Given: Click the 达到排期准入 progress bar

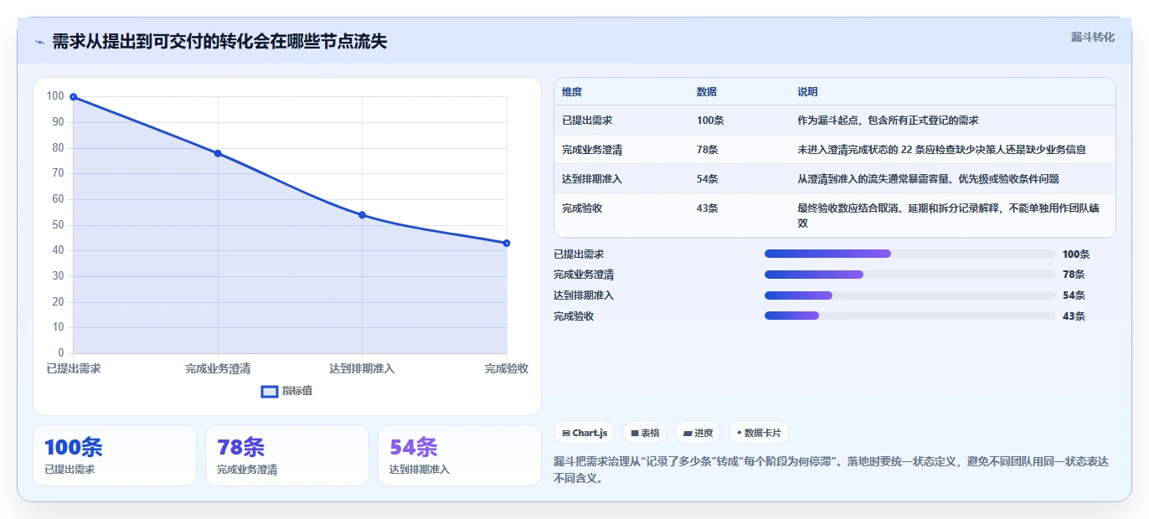Looking at the screenshot, I should [909, 295].
